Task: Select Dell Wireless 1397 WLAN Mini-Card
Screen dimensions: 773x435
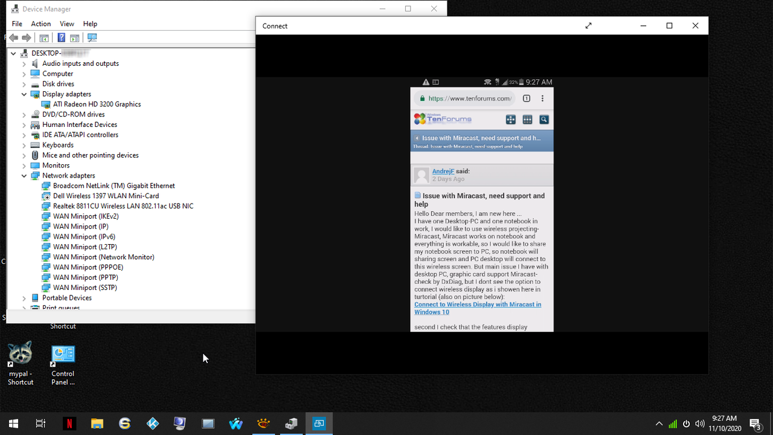Action: (106, 196)
